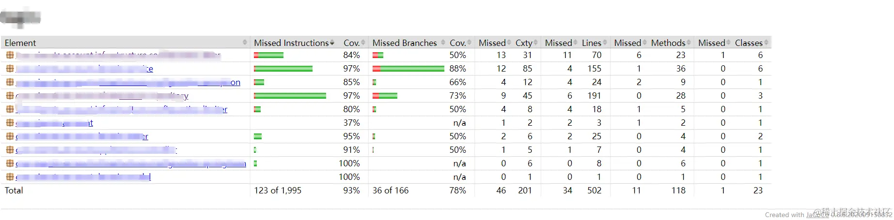Click package icon beside the link ending in 'ce'
The height and width of the screenshot is (220, 894).
(x=10, y=69)
